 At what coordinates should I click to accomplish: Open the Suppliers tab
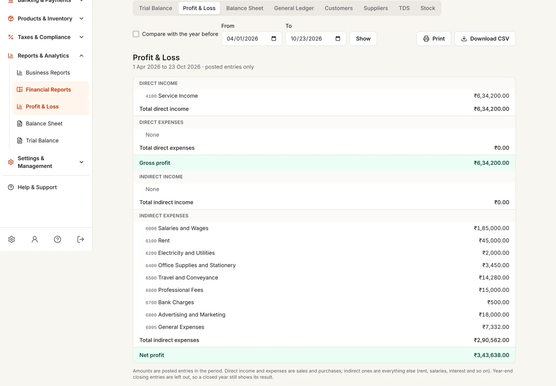point(376,8)
